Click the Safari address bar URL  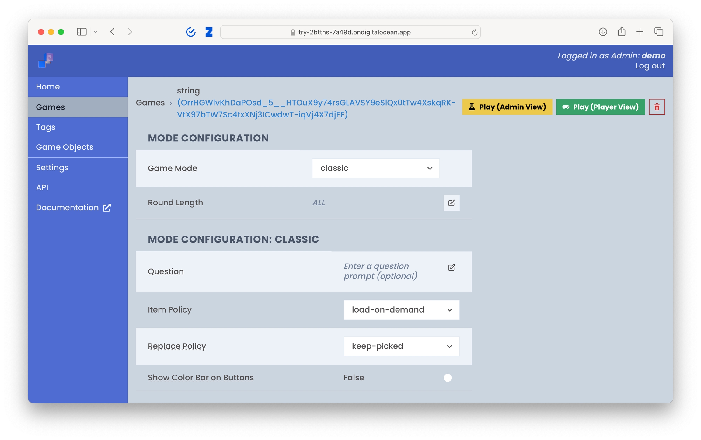[x=354, y=32]
